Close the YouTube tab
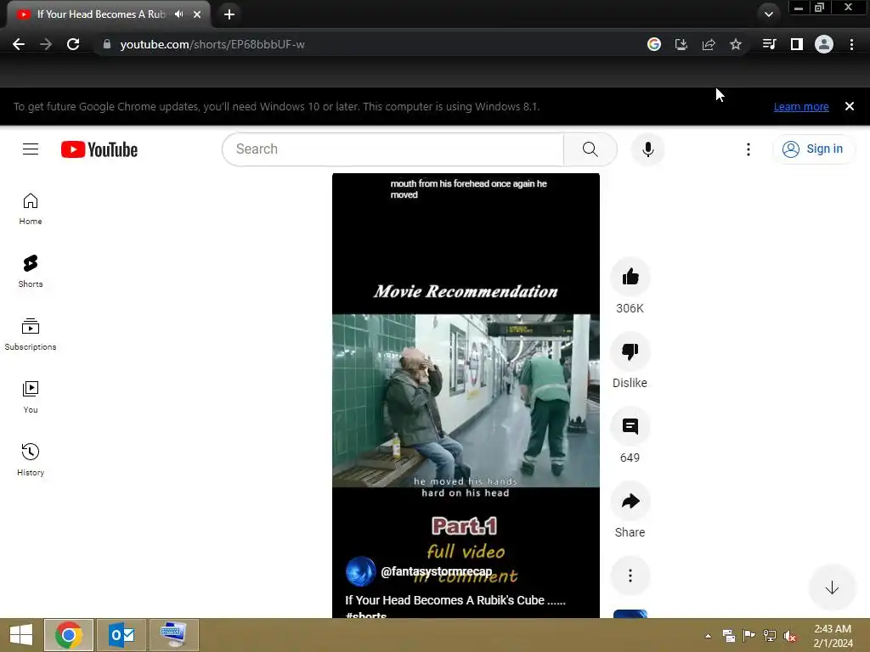 [197, 14]
